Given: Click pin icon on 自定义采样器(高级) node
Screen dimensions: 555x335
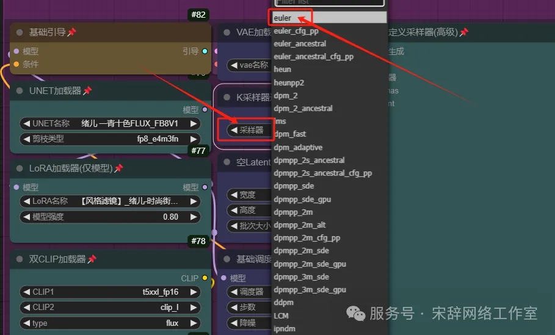Looking at the screenshot, I should tap(463, 32).
